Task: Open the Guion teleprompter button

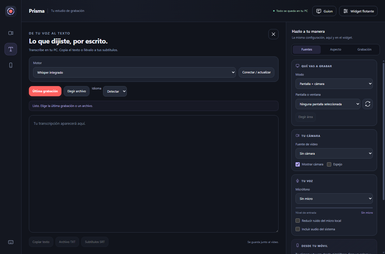Action: (x=324, y=11)
